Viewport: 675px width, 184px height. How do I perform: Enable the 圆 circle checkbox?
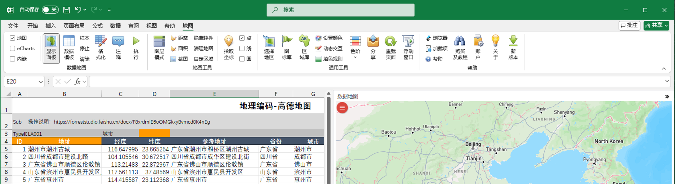(242, 59)
